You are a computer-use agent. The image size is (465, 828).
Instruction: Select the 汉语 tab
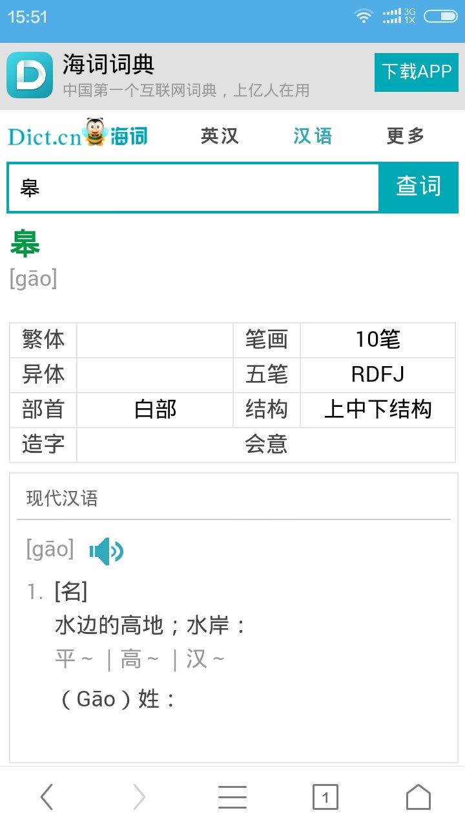pos(313,136)
